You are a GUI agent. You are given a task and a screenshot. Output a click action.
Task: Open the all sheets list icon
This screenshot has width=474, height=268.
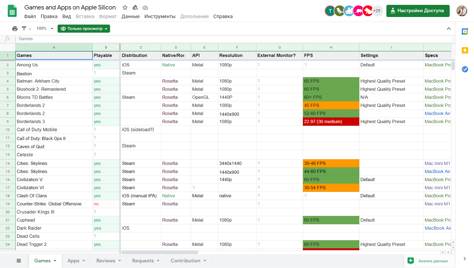coord(19,261)
